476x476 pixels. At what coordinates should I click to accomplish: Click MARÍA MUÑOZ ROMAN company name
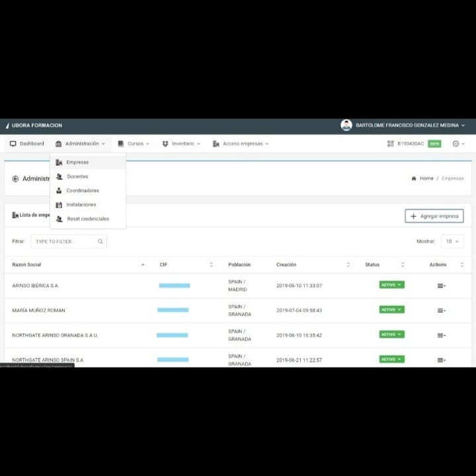click(x=38, y=311)
